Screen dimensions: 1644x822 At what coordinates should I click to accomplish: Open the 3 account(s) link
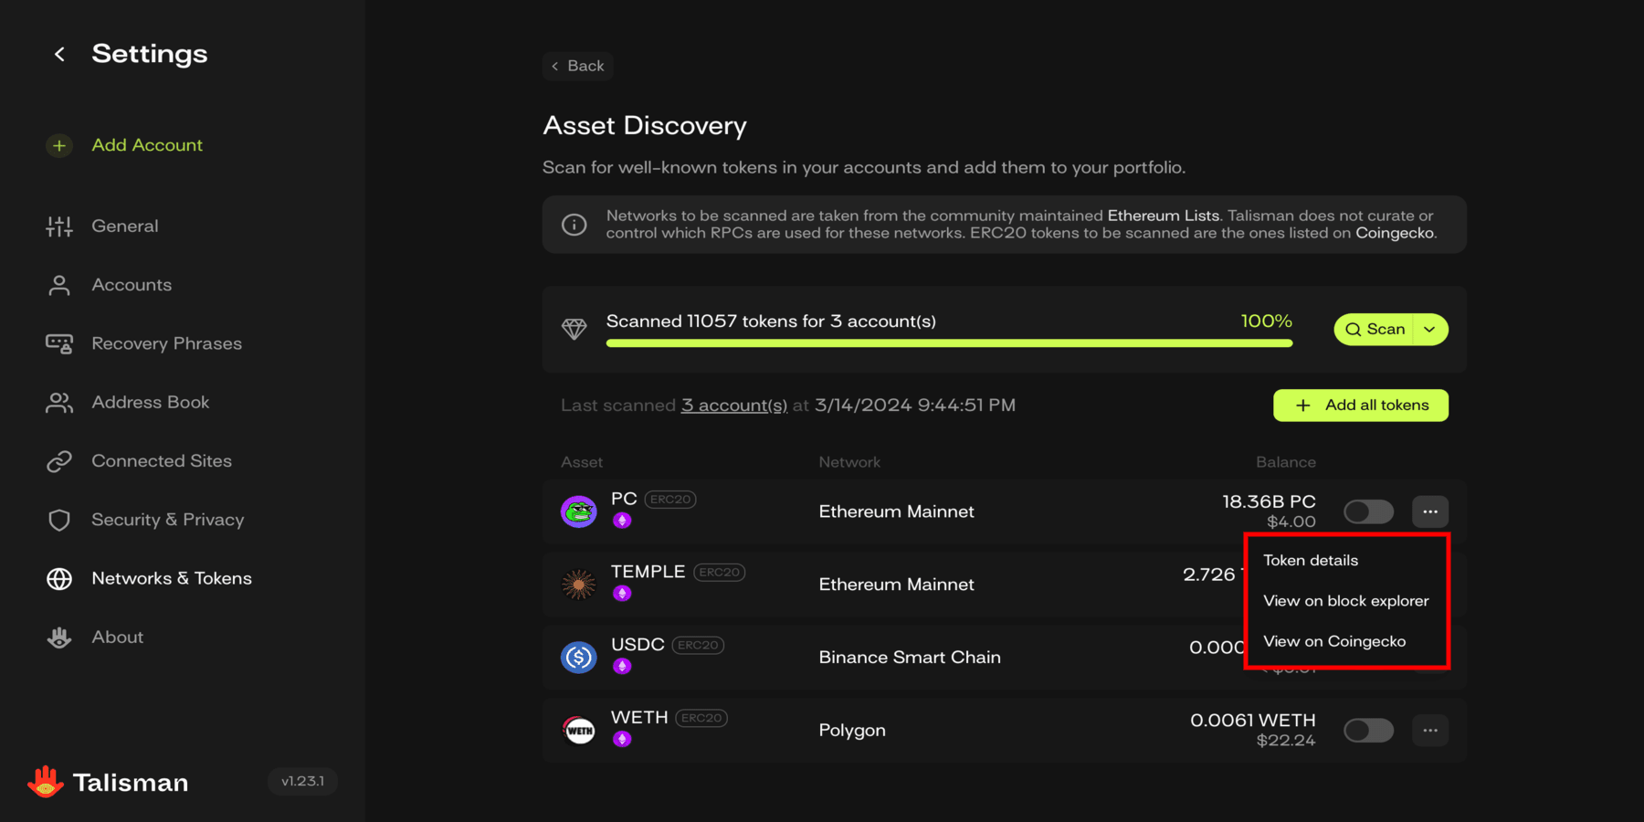[733, 406]
